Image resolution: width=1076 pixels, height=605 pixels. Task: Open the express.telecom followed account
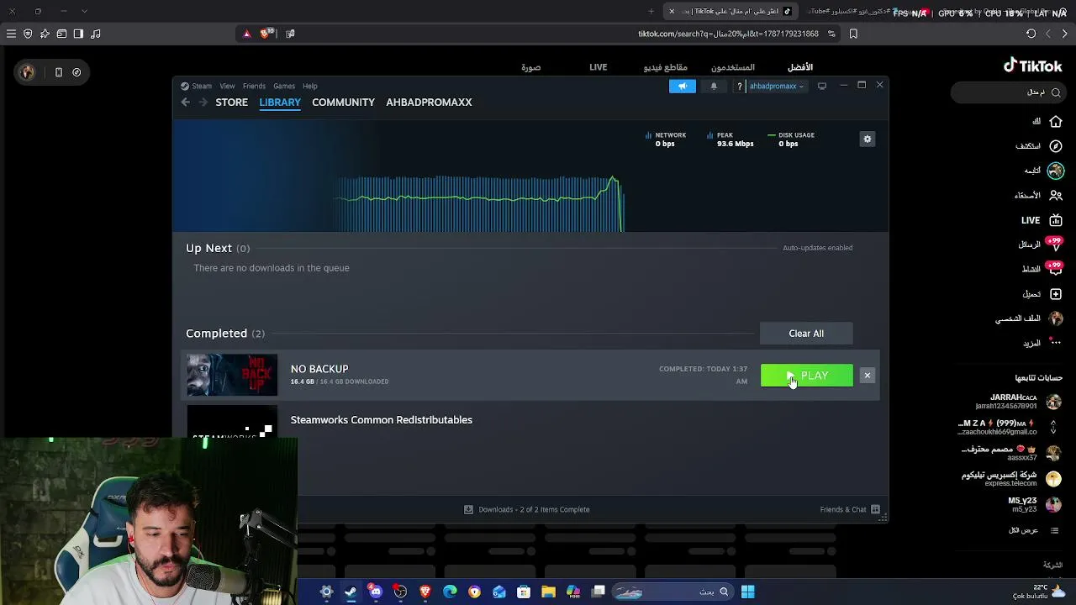[x=1012, y=479]
